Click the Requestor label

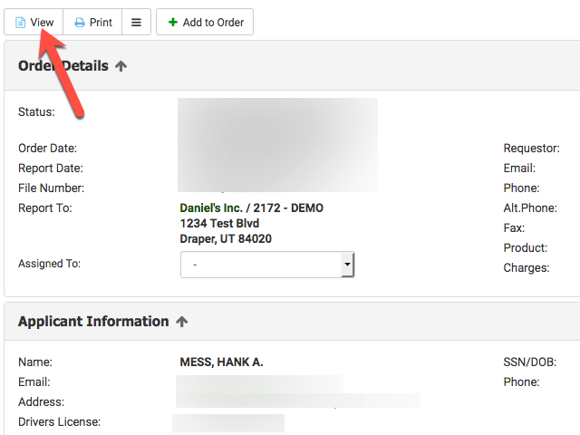[x=531, y=149]
